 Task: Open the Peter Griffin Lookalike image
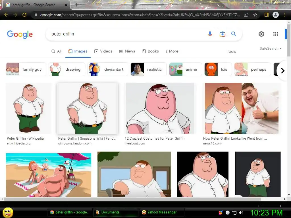(242, 108)
